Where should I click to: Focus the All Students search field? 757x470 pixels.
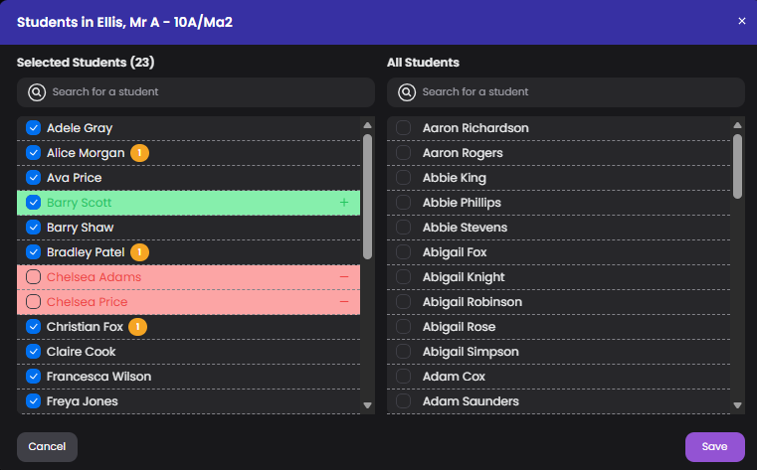(566, 92)
